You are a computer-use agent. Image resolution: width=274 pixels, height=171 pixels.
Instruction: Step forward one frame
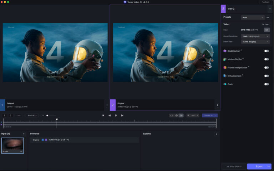[x=122, y=115]
